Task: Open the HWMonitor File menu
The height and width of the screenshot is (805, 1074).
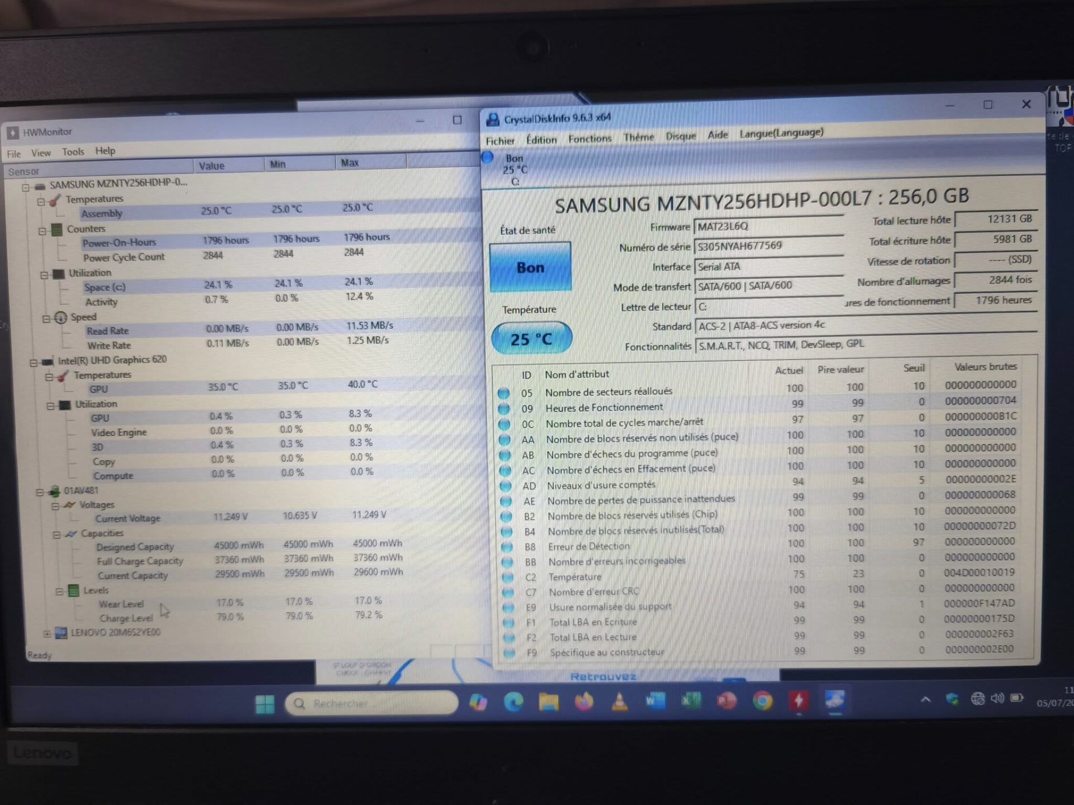Action: tap(13, 154)
